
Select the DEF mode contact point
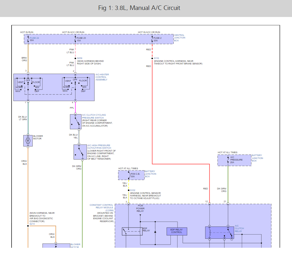tap(35, 90)
